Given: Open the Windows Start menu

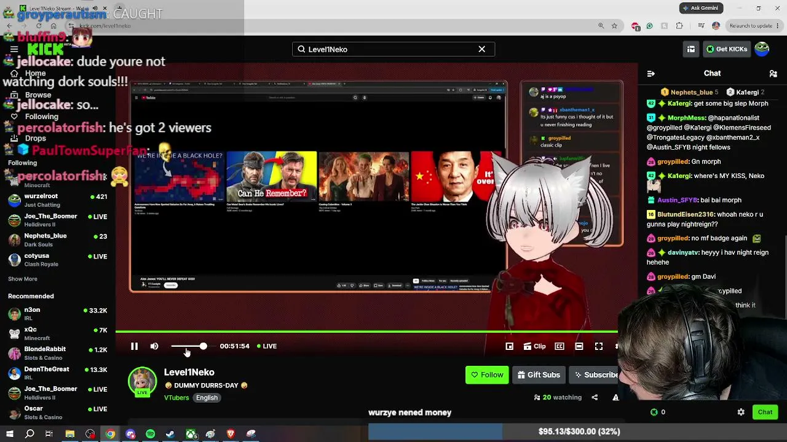Looking at the screenshot, I should tap(10, 434).
